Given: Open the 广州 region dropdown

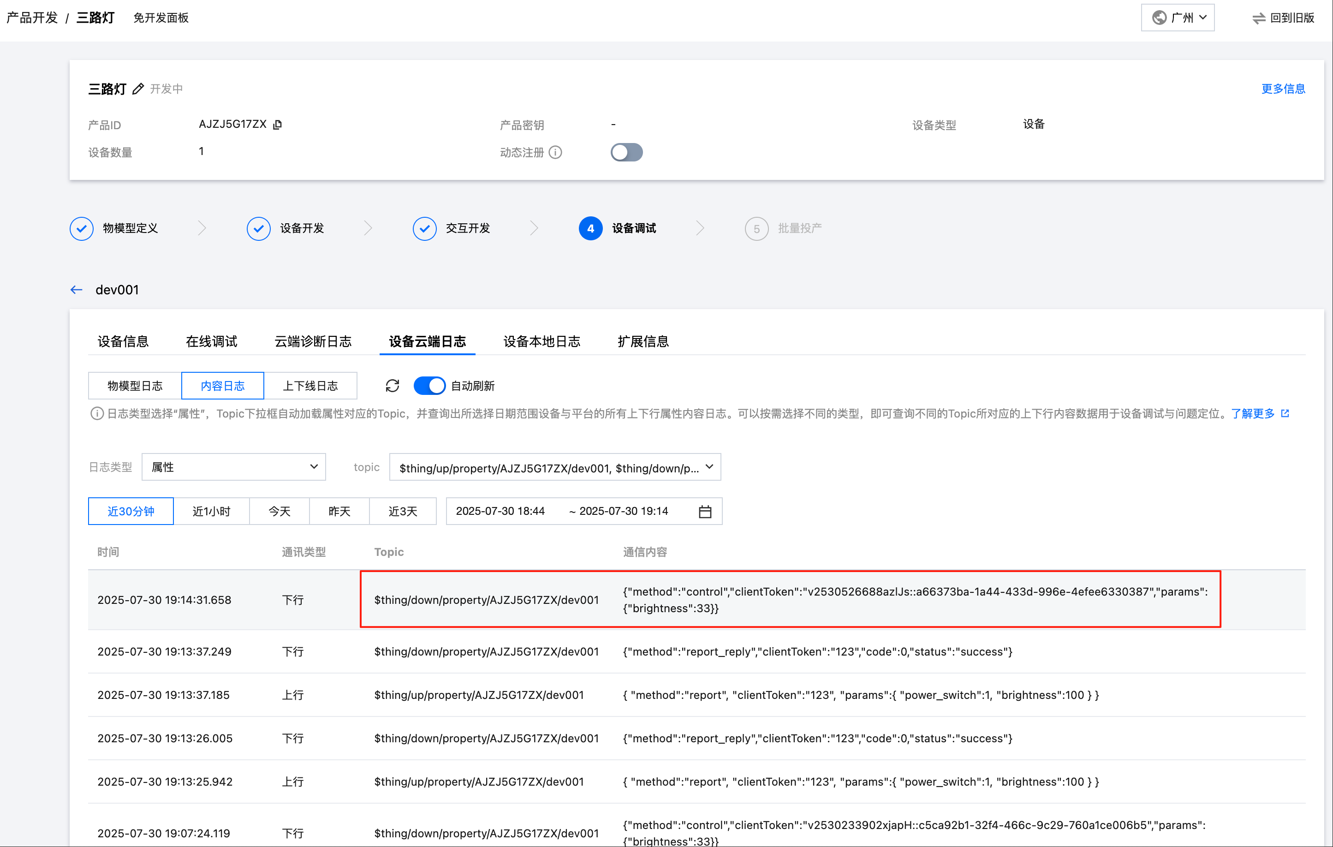Looking at the screenshot, I should [x=1178, y=18].
